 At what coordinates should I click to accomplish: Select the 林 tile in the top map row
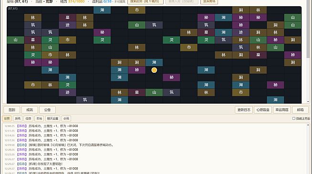coord(258,10)
